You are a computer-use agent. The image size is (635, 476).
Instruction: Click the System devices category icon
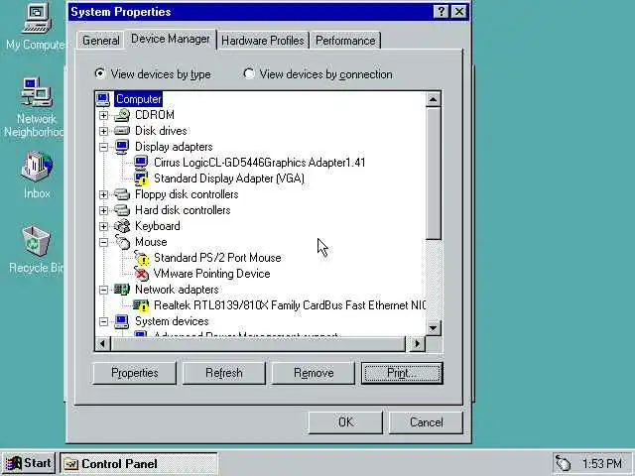[122, 321]
